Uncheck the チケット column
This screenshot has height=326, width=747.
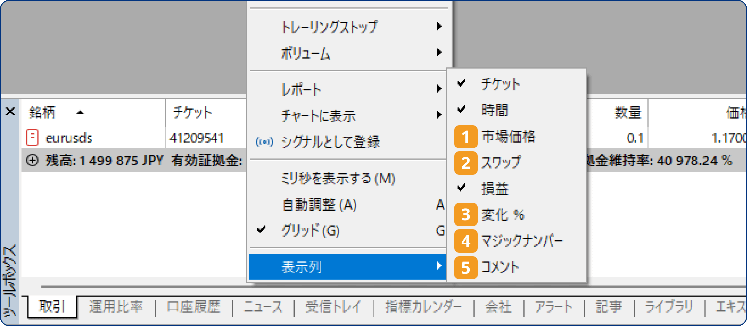(x=501, y=84)
